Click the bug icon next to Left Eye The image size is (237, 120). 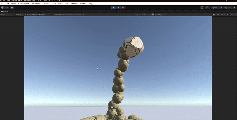coord(153,14)
